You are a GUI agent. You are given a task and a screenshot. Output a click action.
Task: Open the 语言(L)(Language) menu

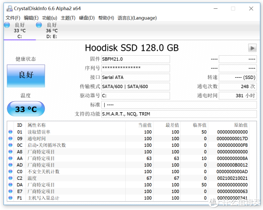click(137, 18)
